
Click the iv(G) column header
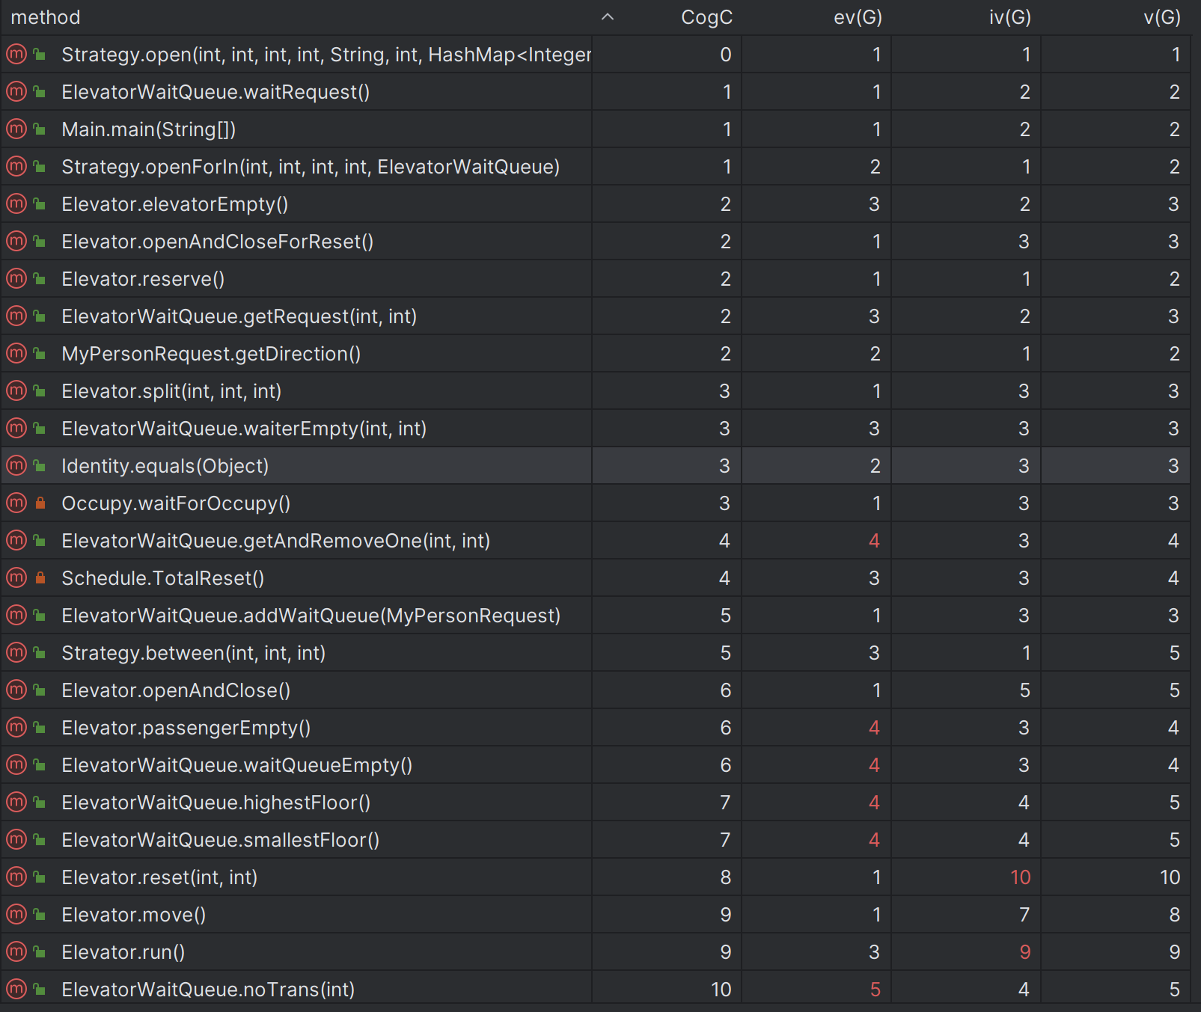coord(1009,17)
